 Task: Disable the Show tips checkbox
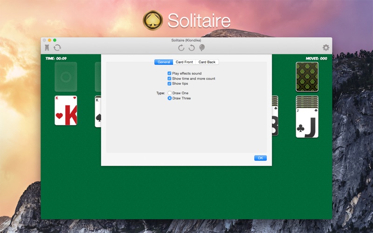tap(169, 84)
